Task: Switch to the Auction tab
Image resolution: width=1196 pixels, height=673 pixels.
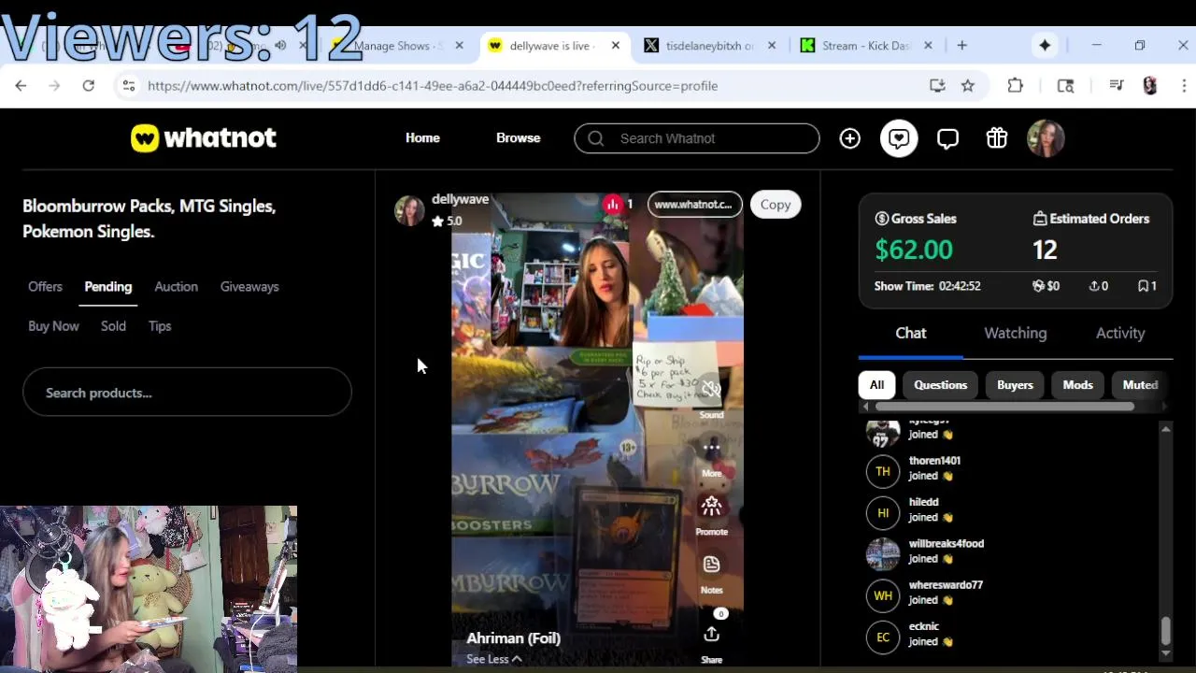Action: (176, 287)
